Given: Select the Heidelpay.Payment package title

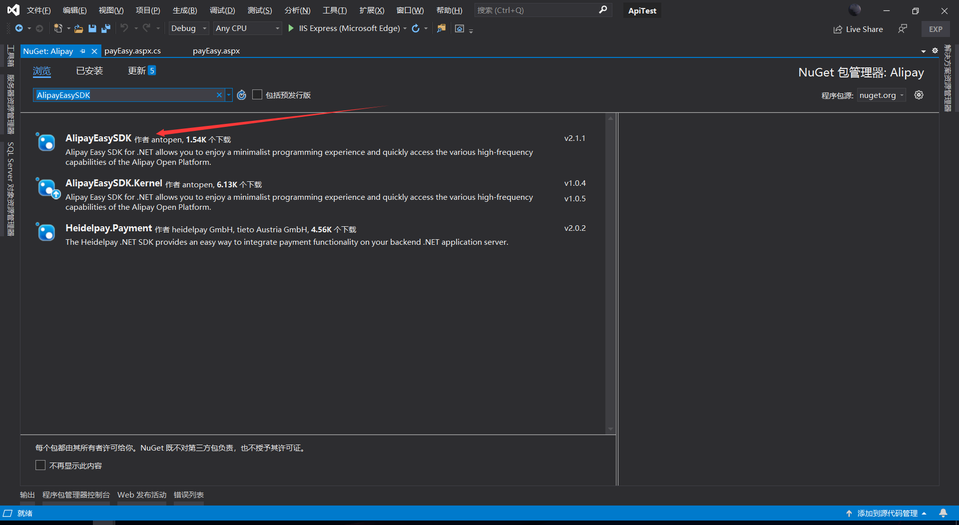Looking at the screenshot, I should 109,228.
